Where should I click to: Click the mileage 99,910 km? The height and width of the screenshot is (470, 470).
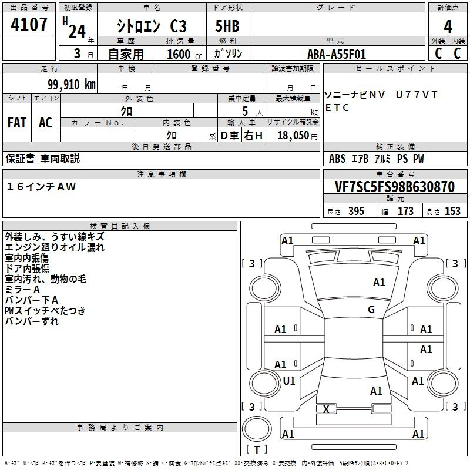[72, 85]
